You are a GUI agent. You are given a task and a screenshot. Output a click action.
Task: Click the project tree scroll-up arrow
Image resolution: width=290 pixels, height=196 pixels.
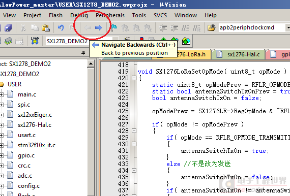(x=91, y=64)
